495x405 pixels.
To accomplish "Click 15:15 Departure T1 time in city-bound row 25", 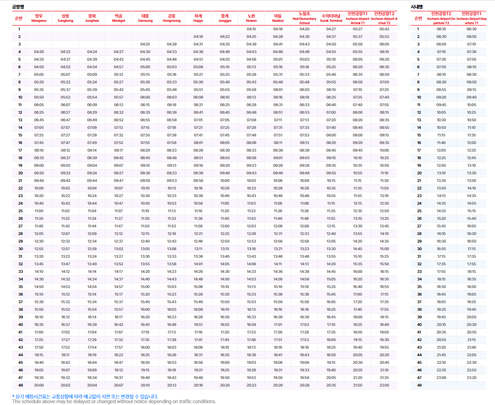I will tap(472, 211).
